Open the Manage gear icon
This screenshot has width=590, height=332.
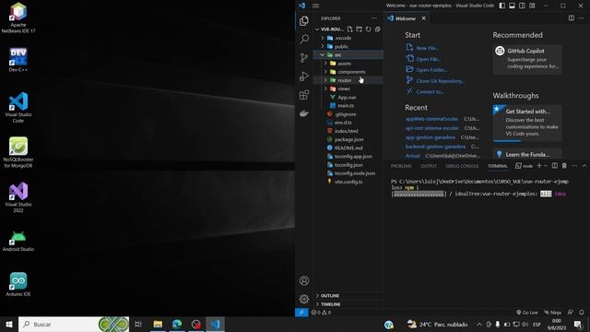click(x=304, y=299)
